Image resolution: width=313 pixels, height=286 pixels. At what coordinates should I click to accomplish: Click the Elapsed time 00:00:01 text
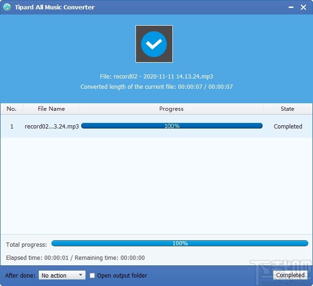(37, 258)
